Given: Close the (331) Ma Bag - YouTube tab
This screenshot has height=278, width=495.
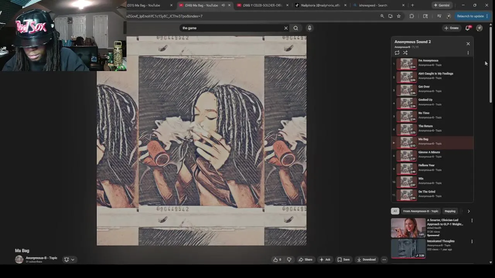Looking at the screenshot, I should 171,5.
